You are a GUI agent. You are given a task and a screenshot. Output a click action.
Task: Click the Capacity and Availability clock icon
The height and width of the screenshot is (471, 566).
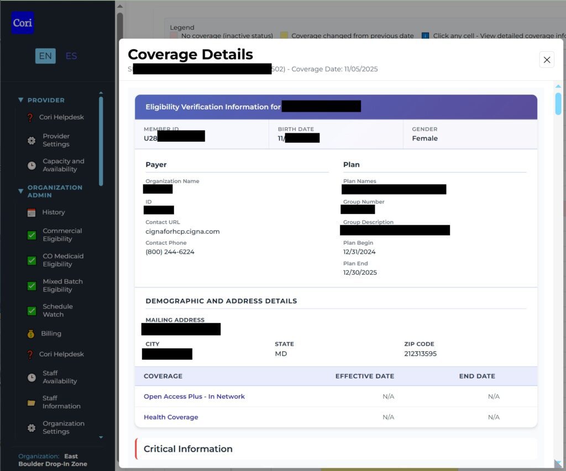pyautogui.click(x=32, y=165)
